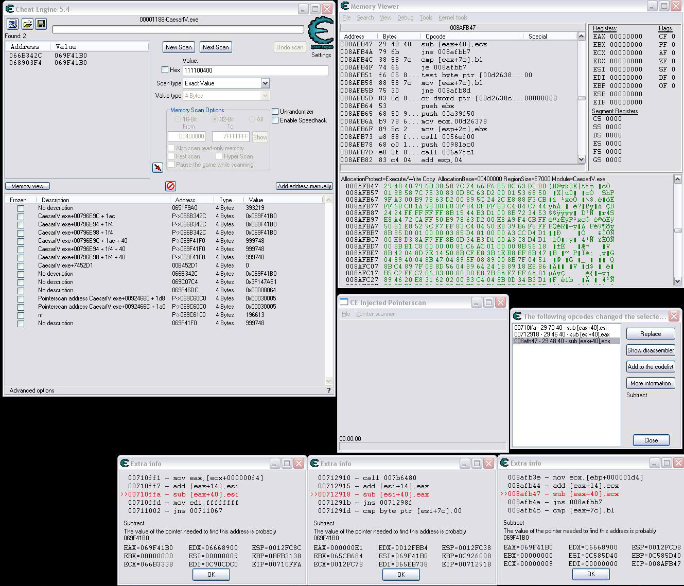Open Advanced options at the bottom
This screenshot has height=586, width=684.
click(32, 390)
